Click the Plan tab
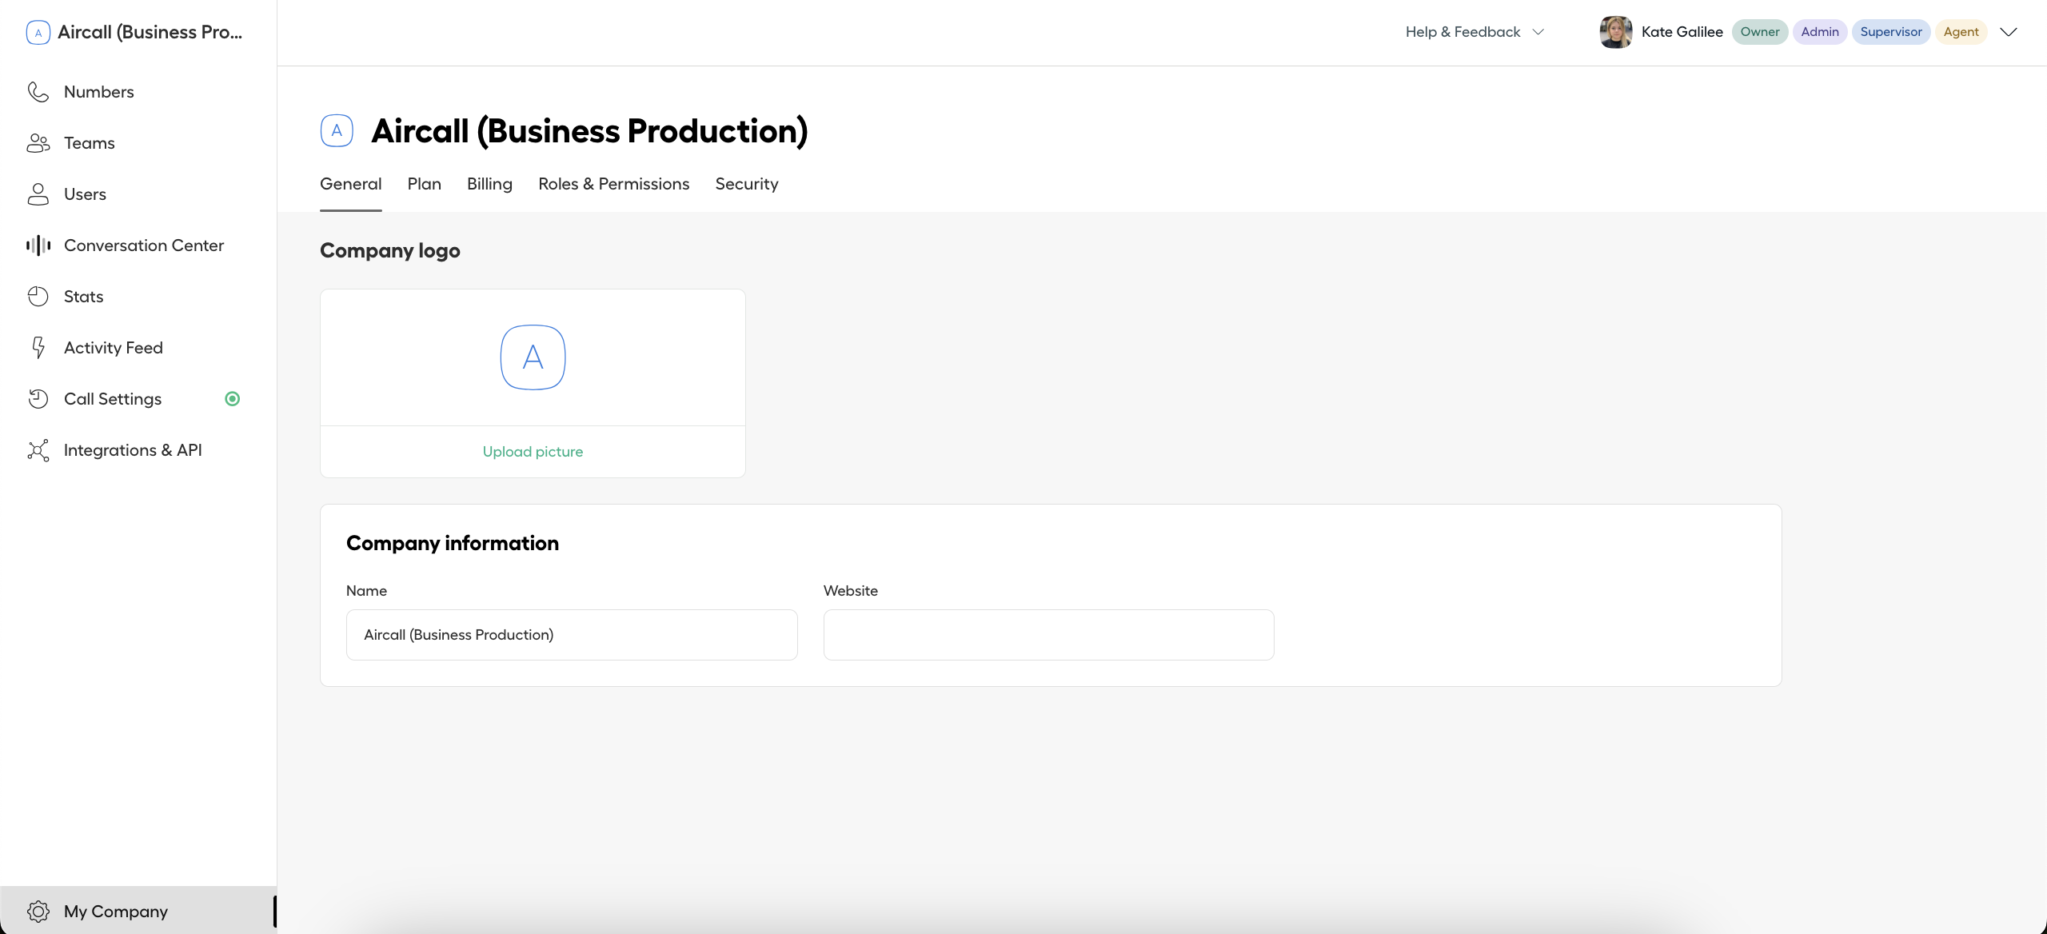This screenshot has width=2047, height=934. tap(425, 184)
